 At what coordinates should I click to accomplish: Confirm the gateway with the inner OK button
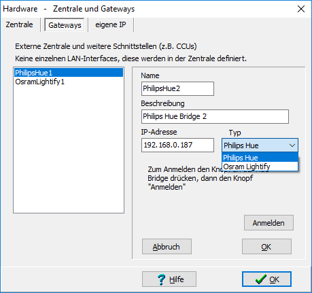point(266,247)
